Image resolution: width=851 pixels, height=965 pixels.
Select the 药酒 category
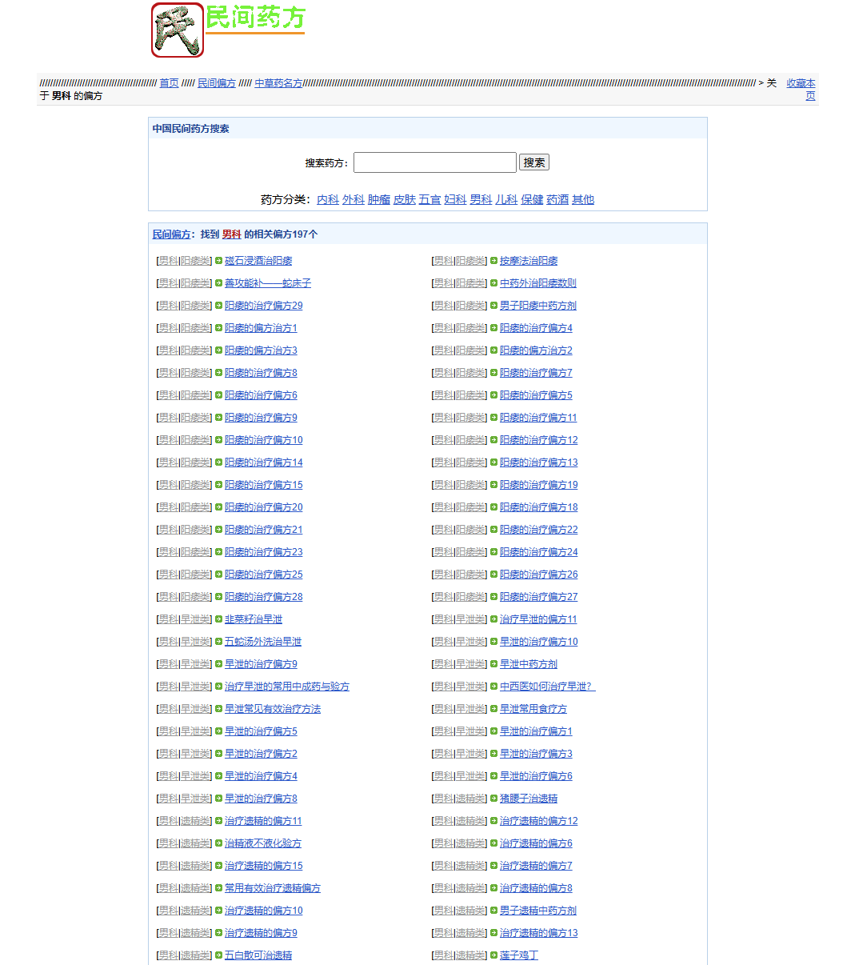(557, 199)
